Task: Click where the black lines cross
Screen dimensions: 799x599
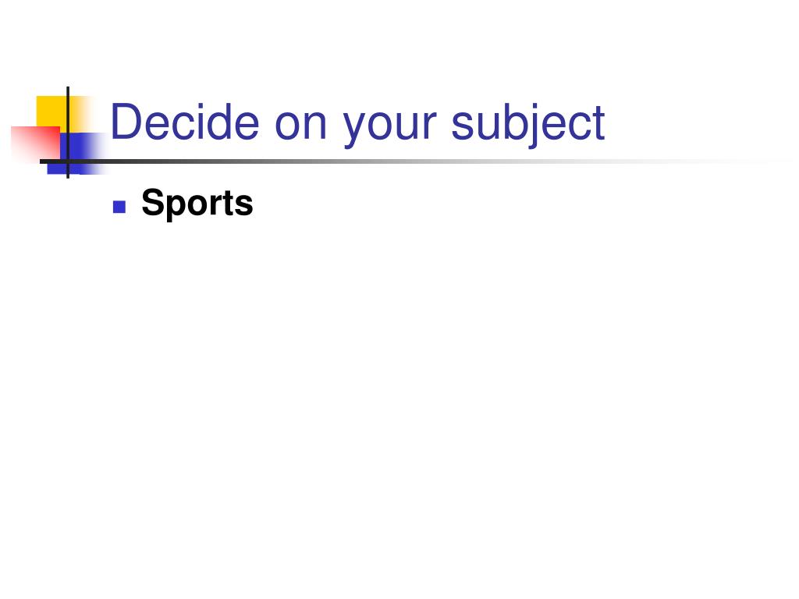Action: 68,161
